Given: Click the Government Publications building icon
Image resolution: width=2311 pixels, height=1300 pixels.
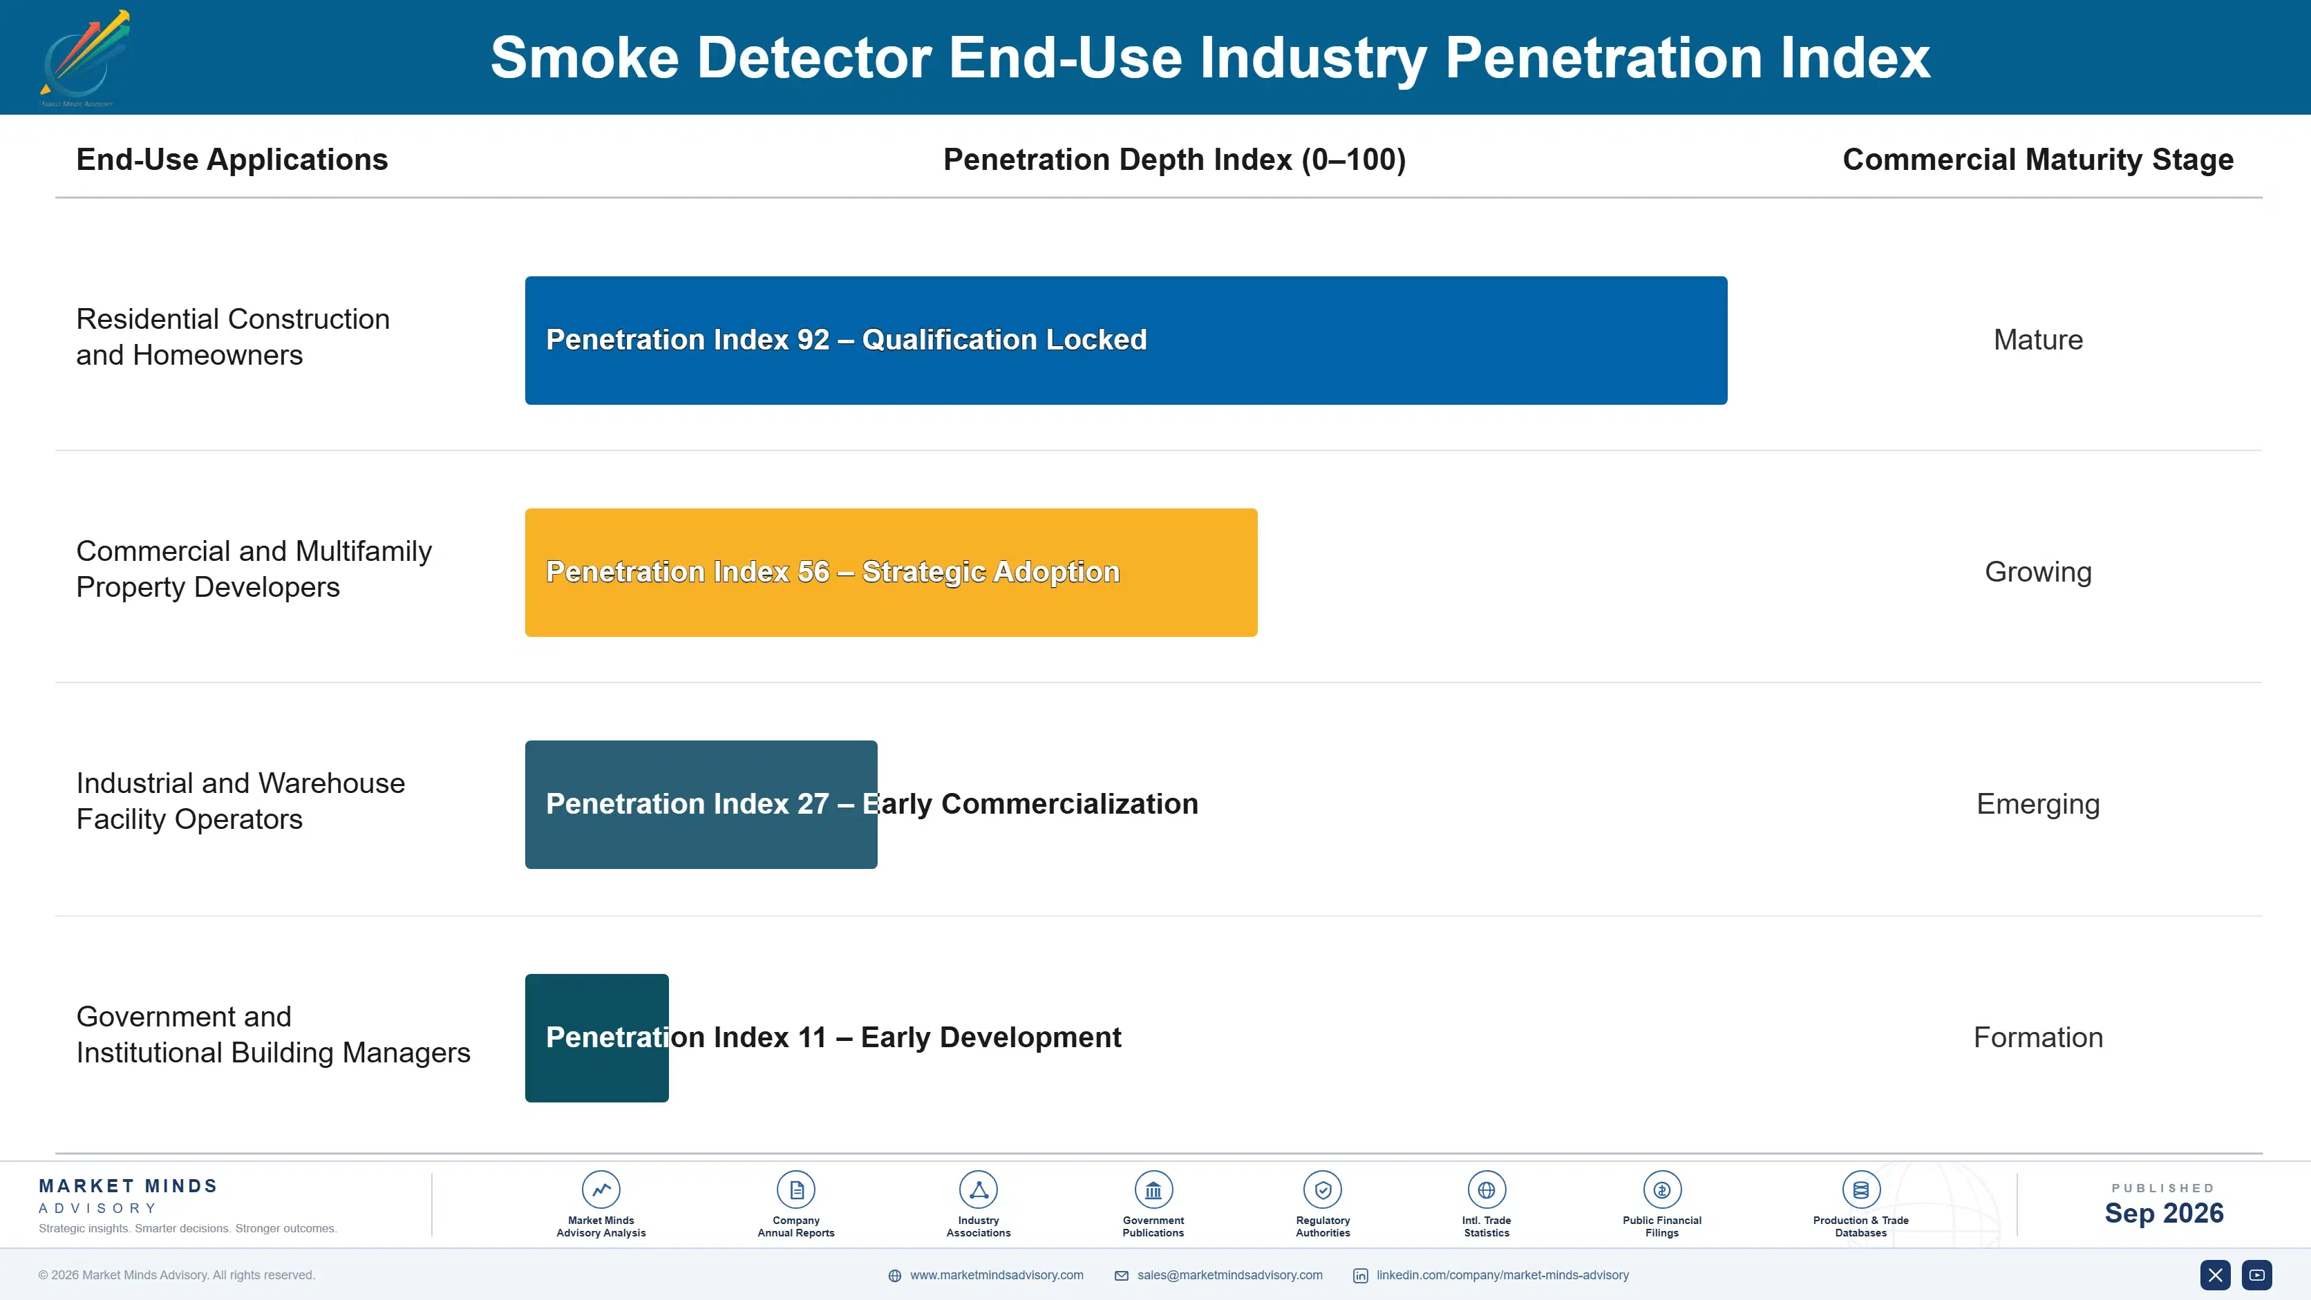Looking at the screenshot, I should click(1153, 1189).
